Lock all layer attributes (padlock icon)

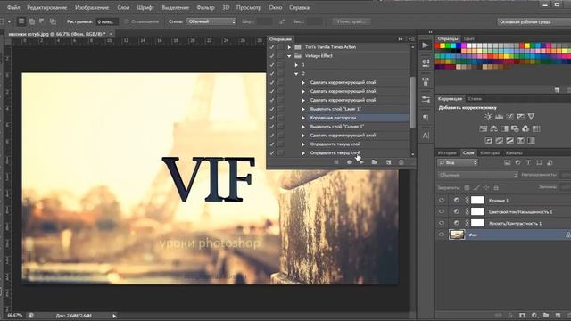[x=496, y=188]
